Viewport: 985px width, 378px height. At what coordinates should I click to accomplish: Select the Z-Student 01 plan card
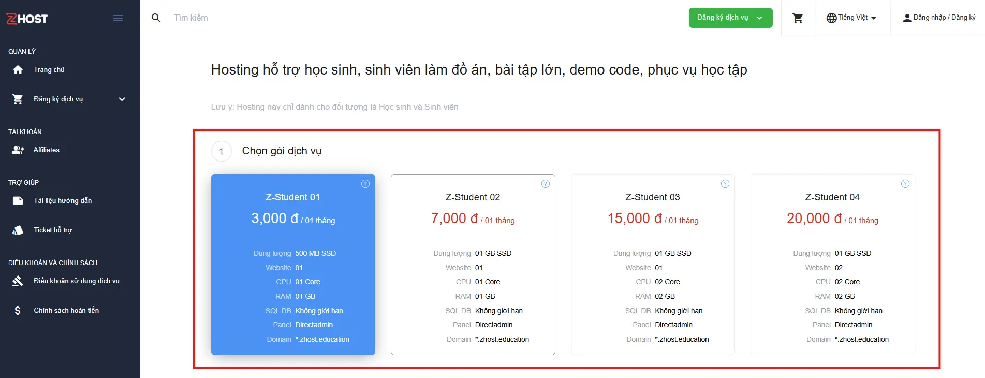293,265
